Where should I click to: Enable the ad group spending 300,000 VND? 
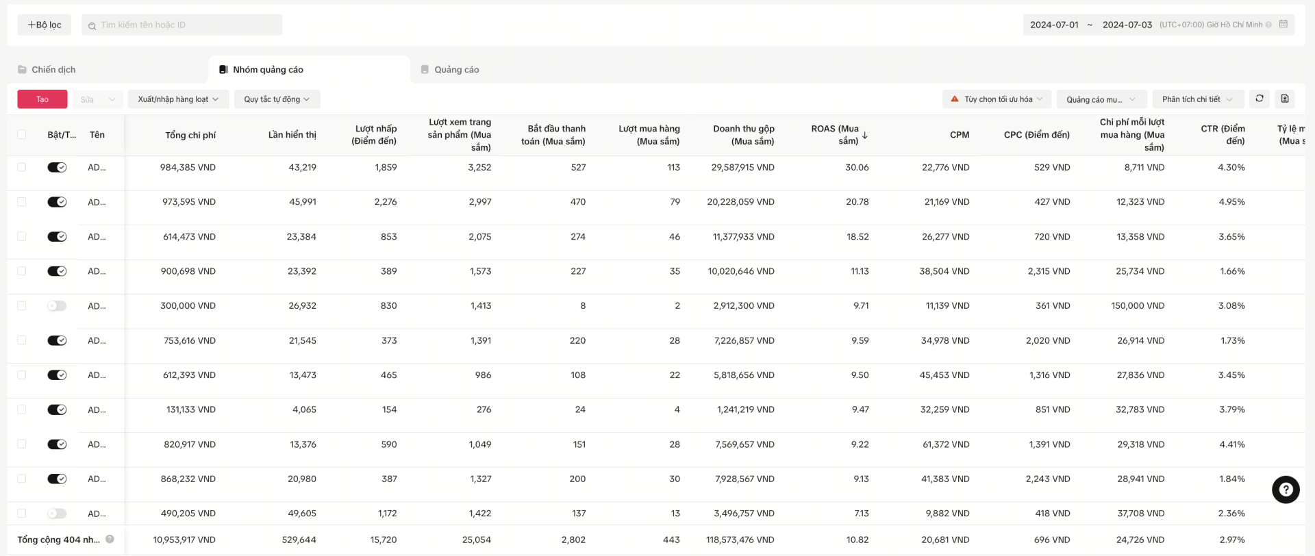pos(57,306)
